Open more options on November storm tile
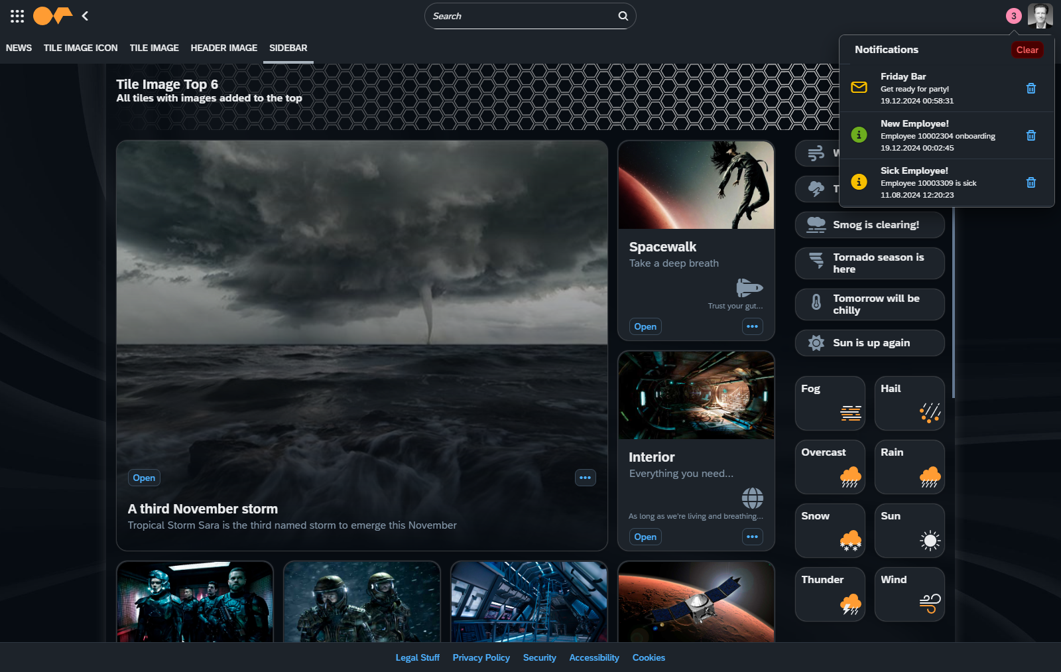This screenshot has width=1061, height=672. (585, 478)
